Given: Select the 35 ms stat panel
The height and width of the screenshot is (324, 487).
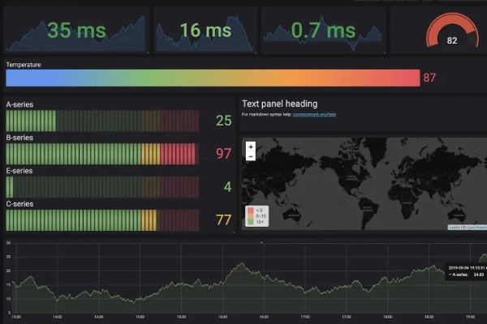Looking at the screenshot, I should pos(76,31).
